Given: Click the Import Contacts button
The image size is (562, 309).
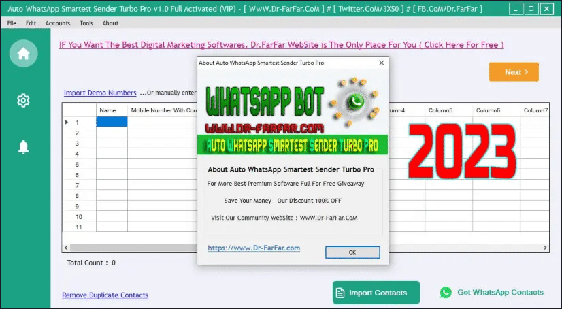Looking at the screenshot, I should tap(376, 293).
